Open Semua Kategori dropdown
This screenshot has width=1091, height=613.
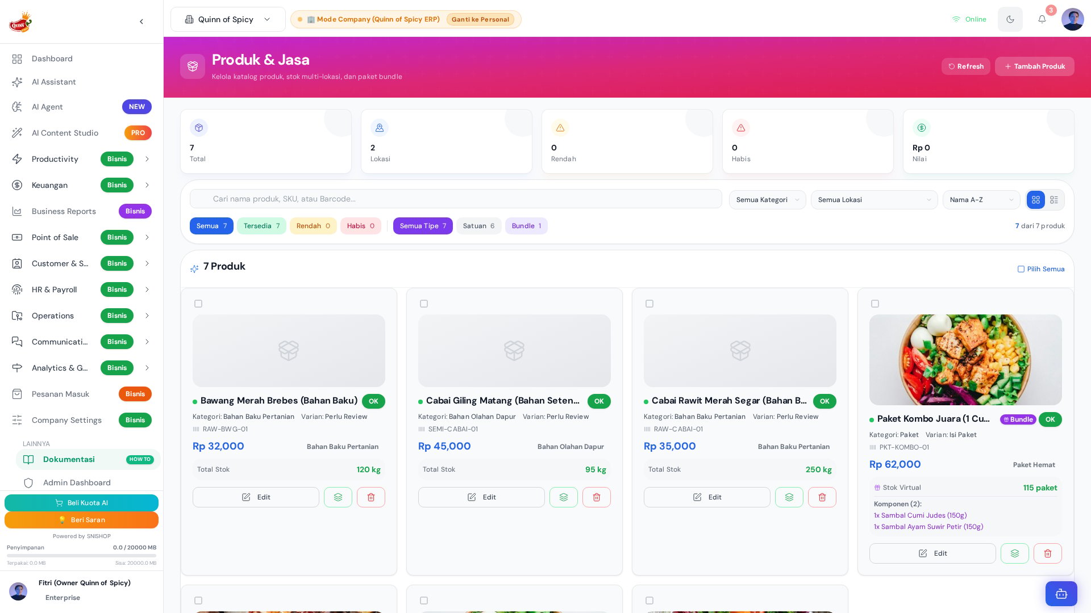[767, 200]
